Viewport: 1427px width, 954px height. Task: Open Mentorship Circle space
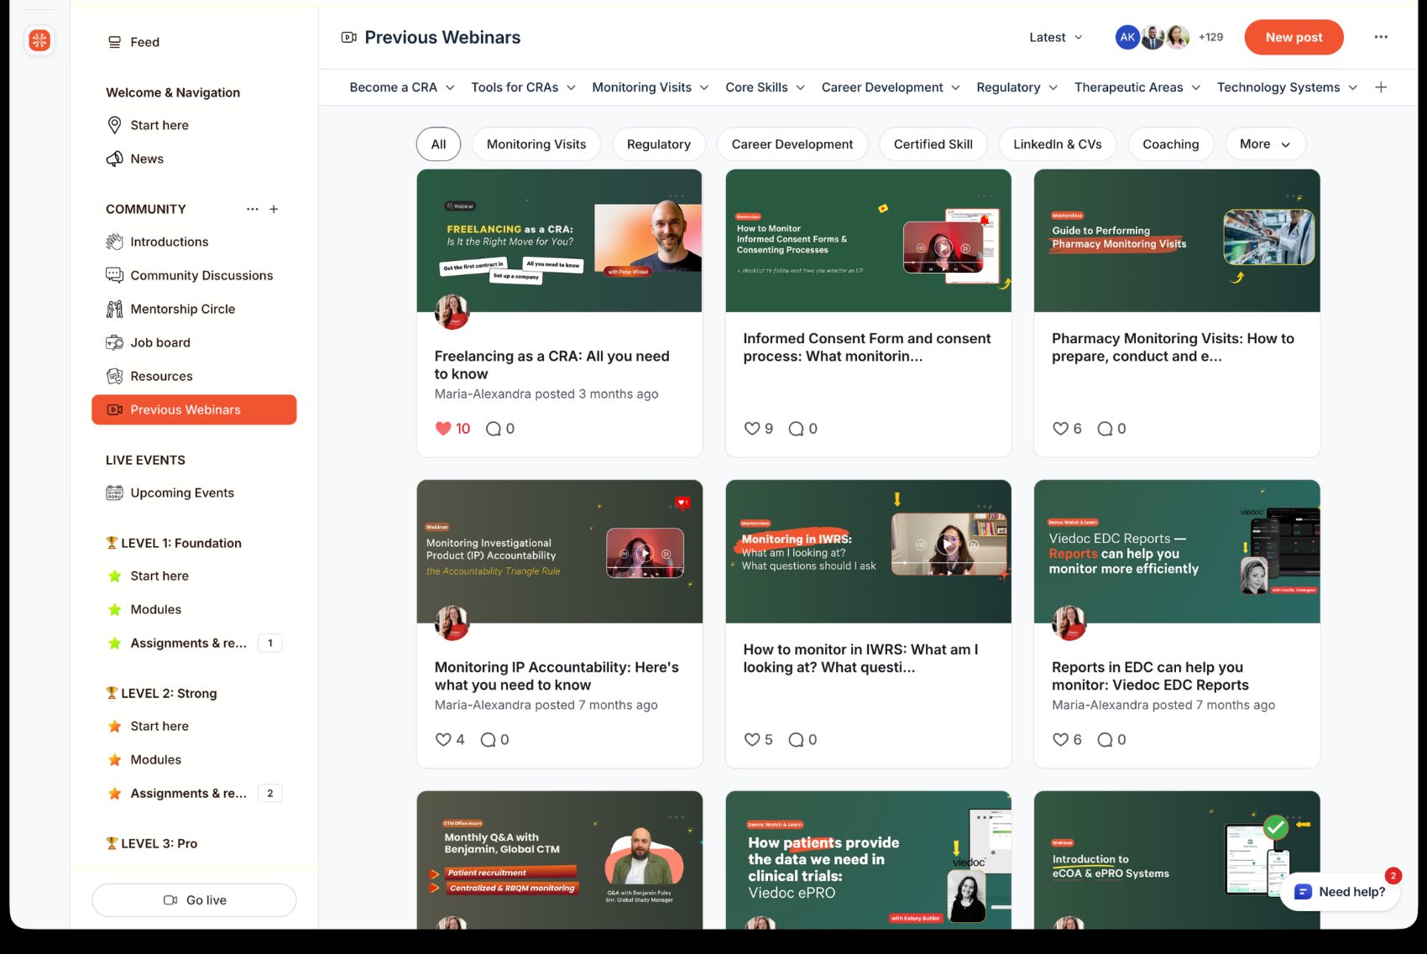[x=182, y=309]
